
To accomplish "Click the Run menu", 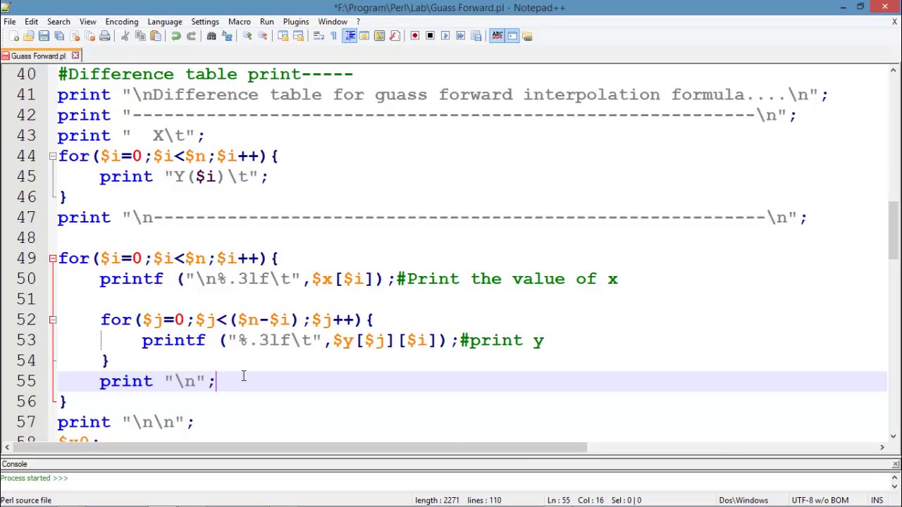I will pos(266,22).
